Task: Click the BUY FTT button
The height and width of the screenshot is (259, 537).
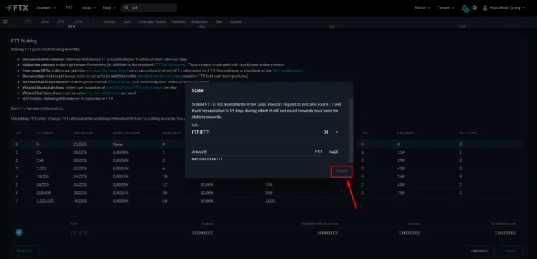Action: [x=25, y=251]
